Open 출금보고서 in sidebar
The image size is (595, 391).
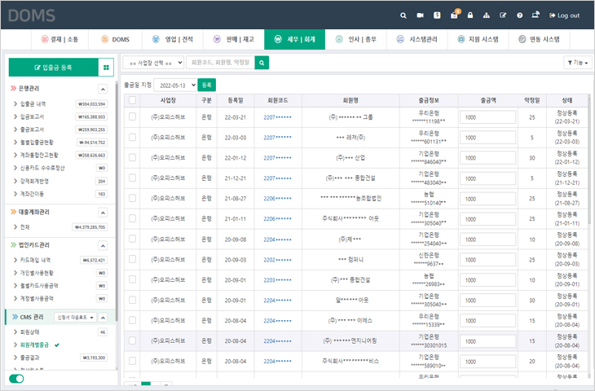coord(32,130)
